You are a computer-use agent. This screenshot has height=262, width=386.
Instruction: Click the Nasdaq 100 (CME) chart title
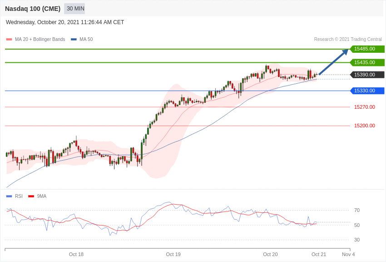pyautogui.click(x=33, y=9)
